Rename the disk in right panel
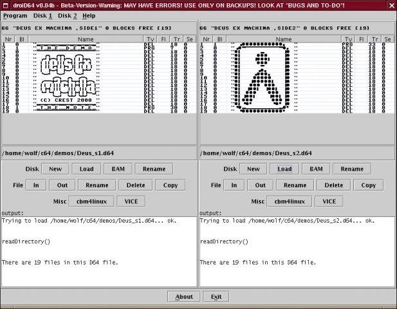The width and height of the screenshot is (397, 309). [352, 169]
